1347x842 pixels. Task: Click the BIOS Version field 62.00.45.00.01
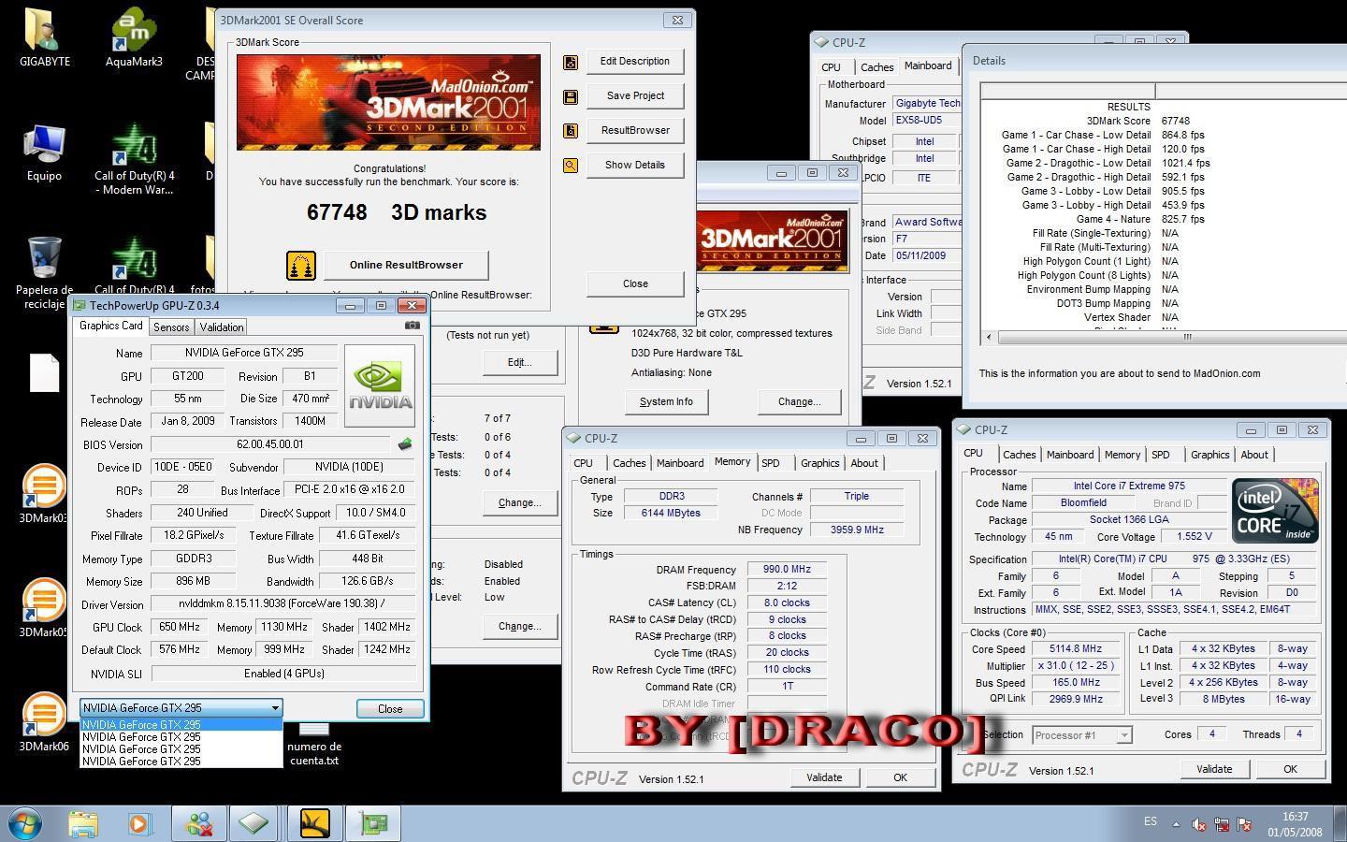[x=270, y=445]
